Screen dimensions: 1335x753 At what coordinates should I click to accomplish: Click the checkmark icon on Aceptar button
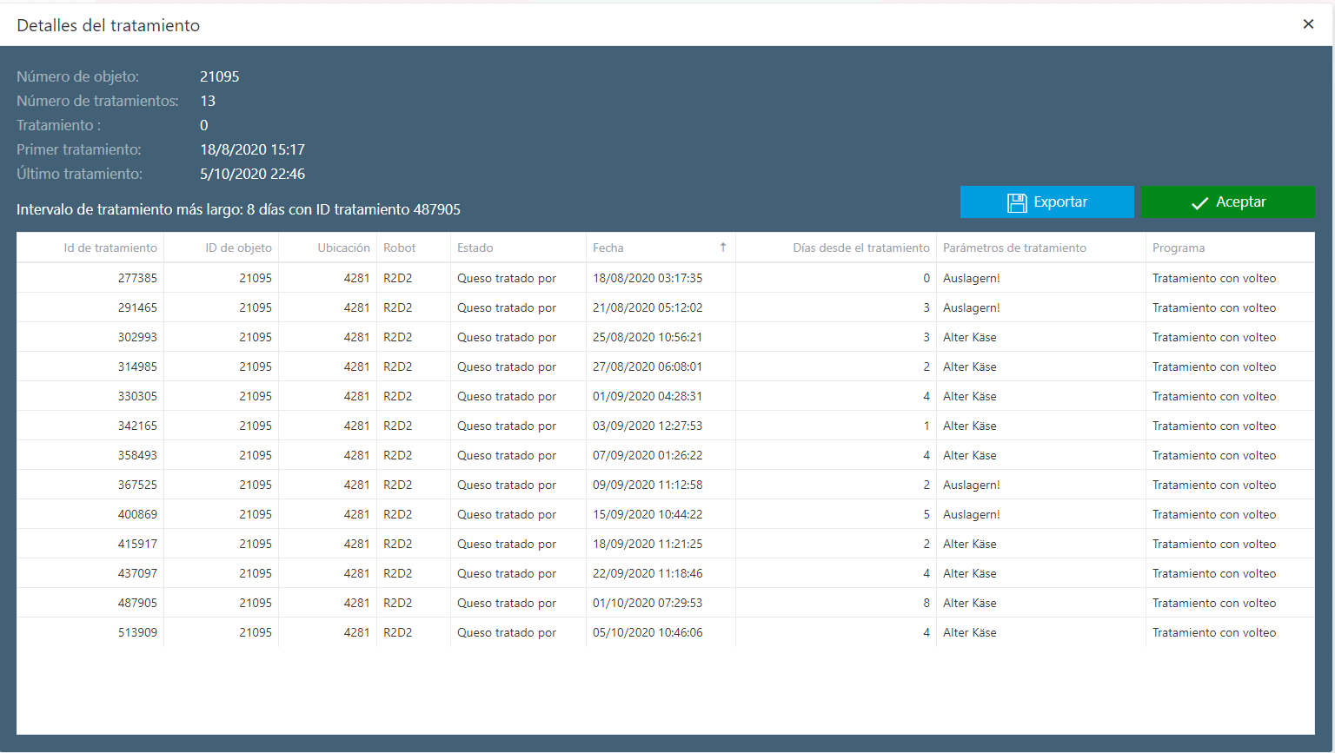click(1199, 202)
